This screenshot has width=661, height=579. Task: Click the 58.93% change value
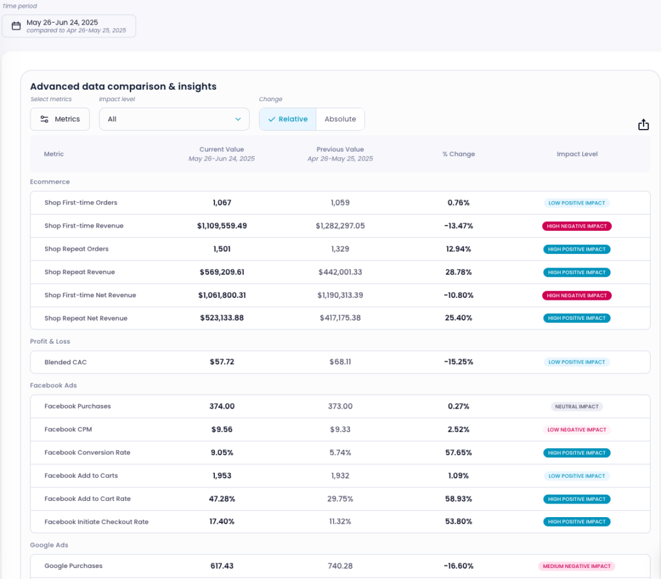click(459, 499)
